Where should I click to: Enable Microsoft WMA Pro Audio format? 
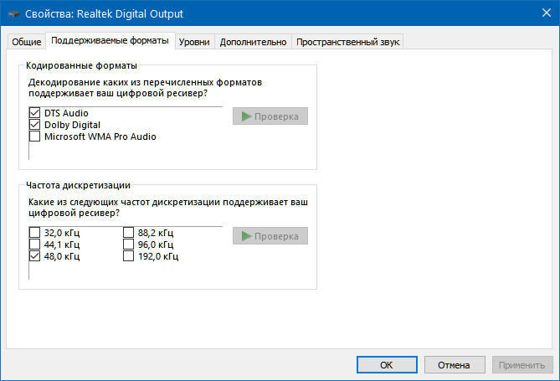pos(34,136)
